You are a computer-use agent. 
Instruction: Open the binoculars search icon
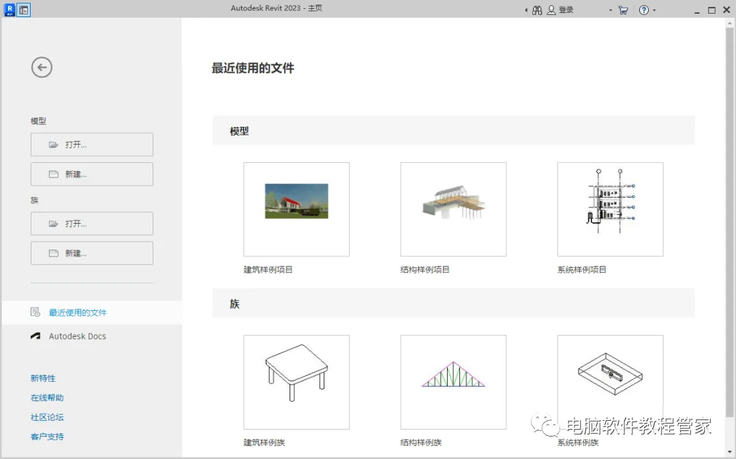tap(537, 10)
